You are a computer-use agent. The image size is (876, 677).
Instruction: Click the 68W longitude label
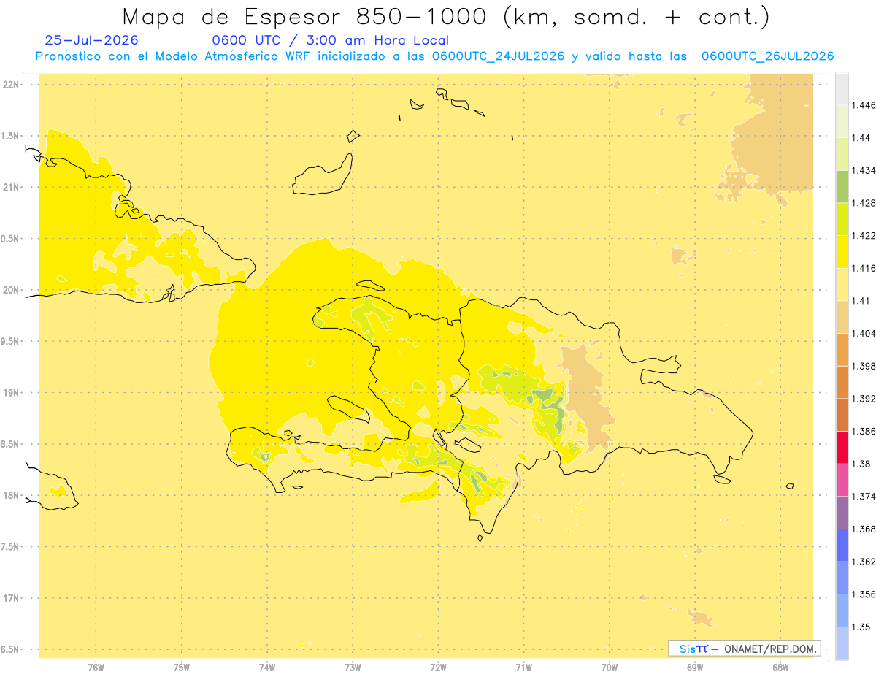780,668
